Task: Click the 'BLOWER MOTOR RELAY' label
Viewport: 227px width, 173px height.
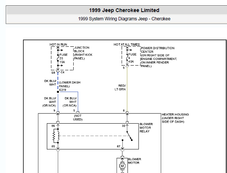Action: [146, 128]
